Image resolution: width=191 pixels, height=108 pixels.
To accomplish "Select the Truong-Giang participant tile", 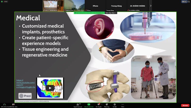I will click(116, 6).
